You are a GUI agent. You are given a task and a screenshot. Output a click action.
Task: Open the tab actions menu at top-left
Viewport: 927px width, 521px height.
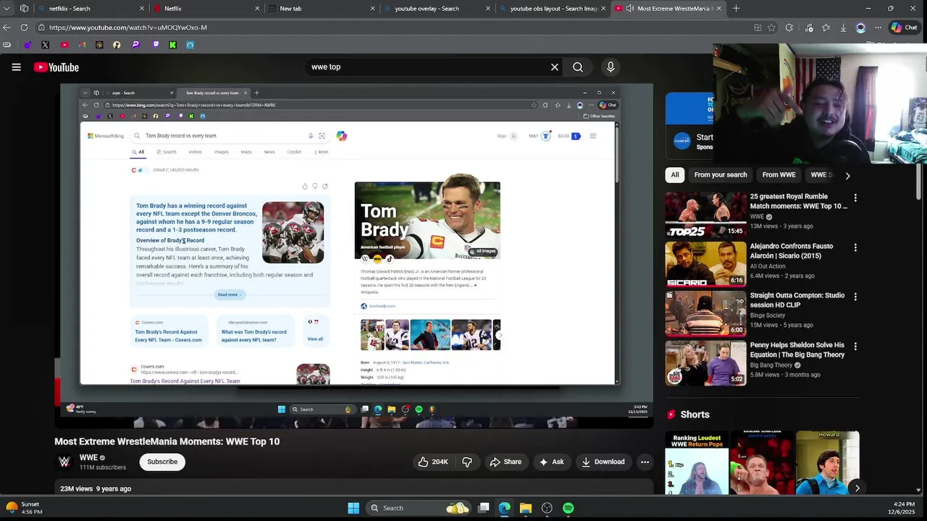point(7,9)
